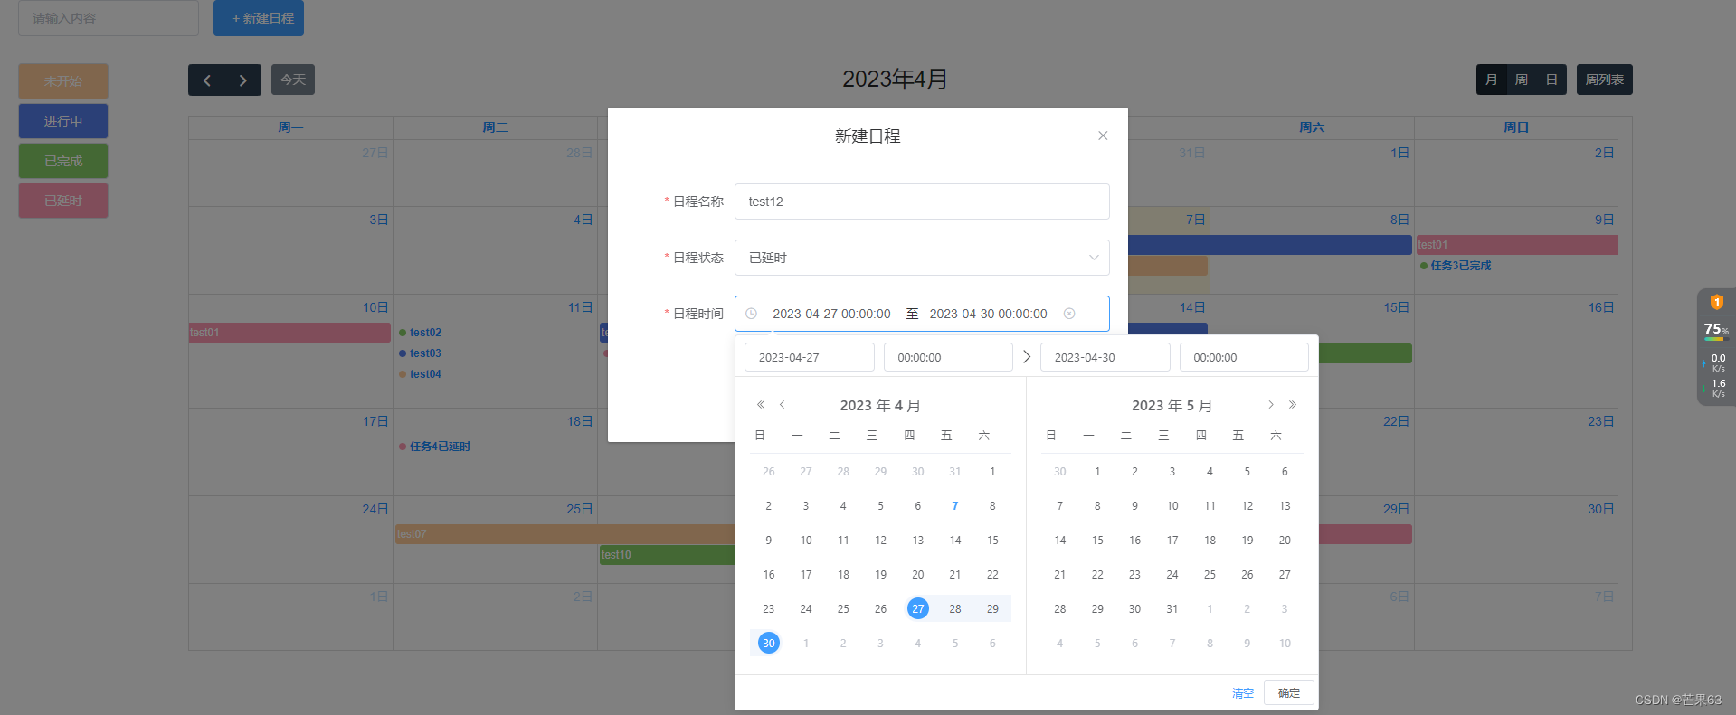The width and height of the screenshot is (1736, 715).
Task: Switch to 周 view
Action: coord(1522,80)
